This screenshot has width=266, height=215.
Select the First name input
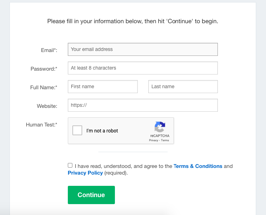103,87
